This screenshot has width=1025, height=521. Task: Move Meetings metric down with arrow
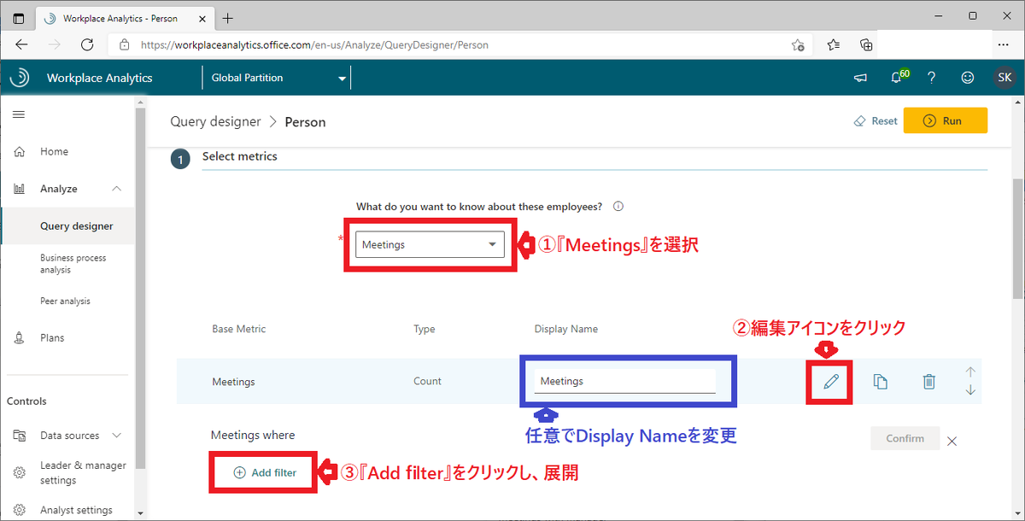point(970,390)
